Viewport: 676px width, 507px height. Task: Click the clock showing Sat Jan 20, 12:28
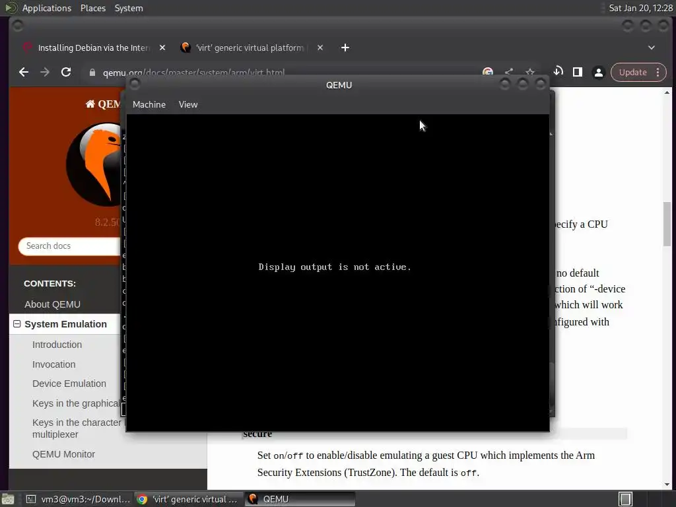pyautogui.click(x=640, y=8)
